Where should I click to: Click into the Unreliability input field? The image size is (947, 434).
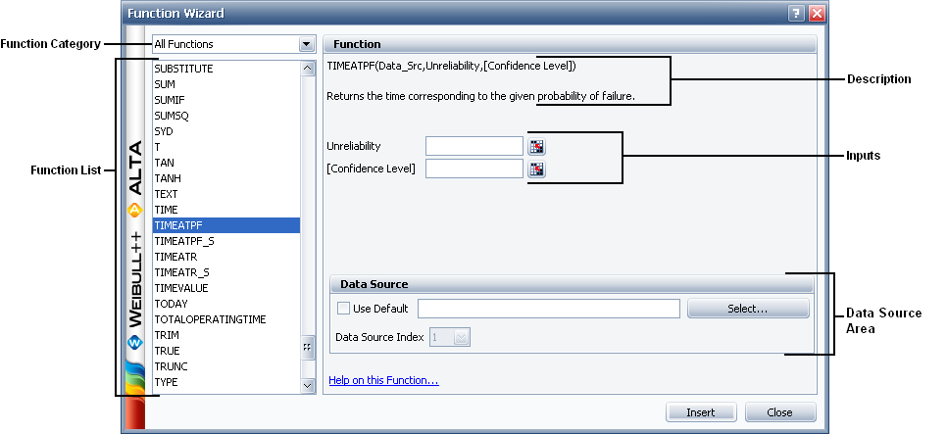(474, 146)
